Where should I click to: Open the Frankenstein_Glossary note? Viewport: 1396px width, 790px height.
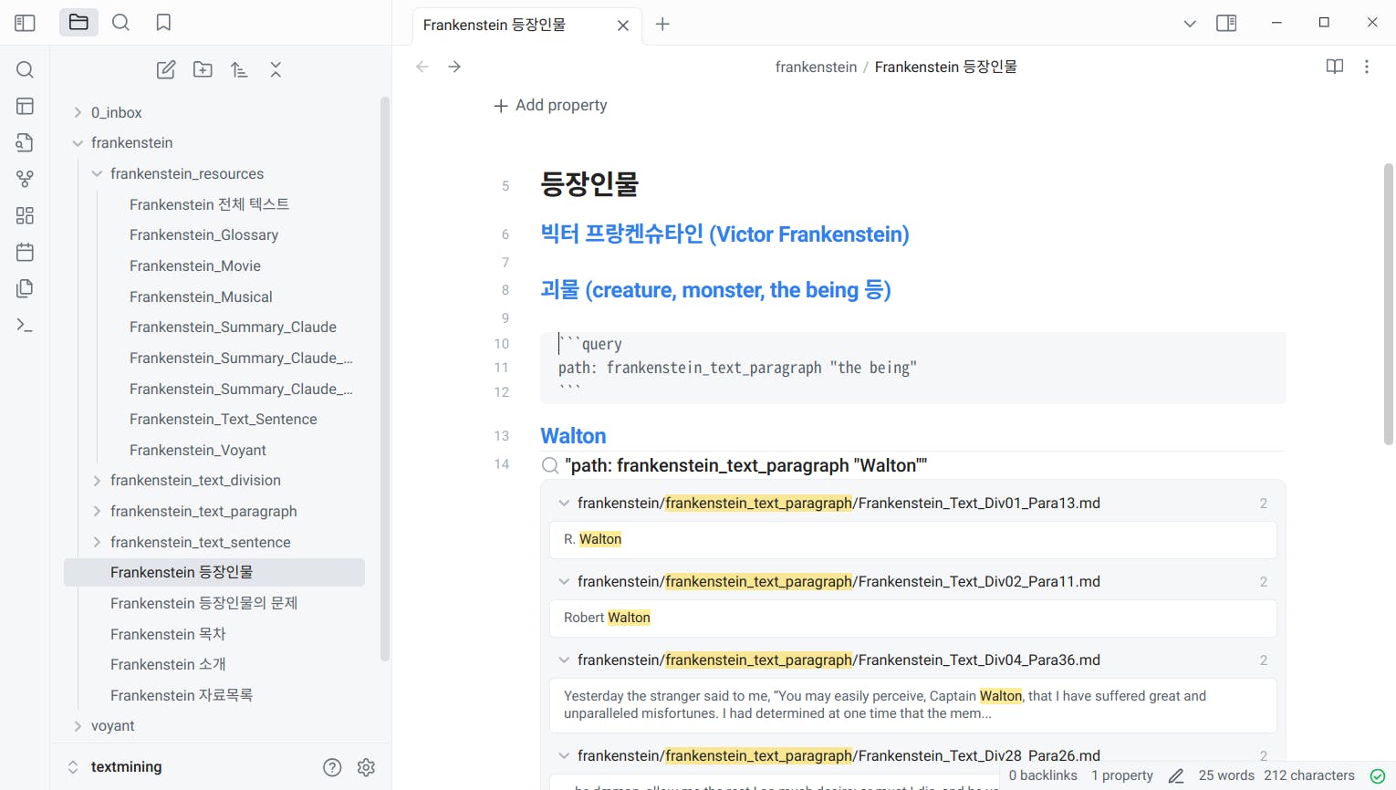pos(203,234)
